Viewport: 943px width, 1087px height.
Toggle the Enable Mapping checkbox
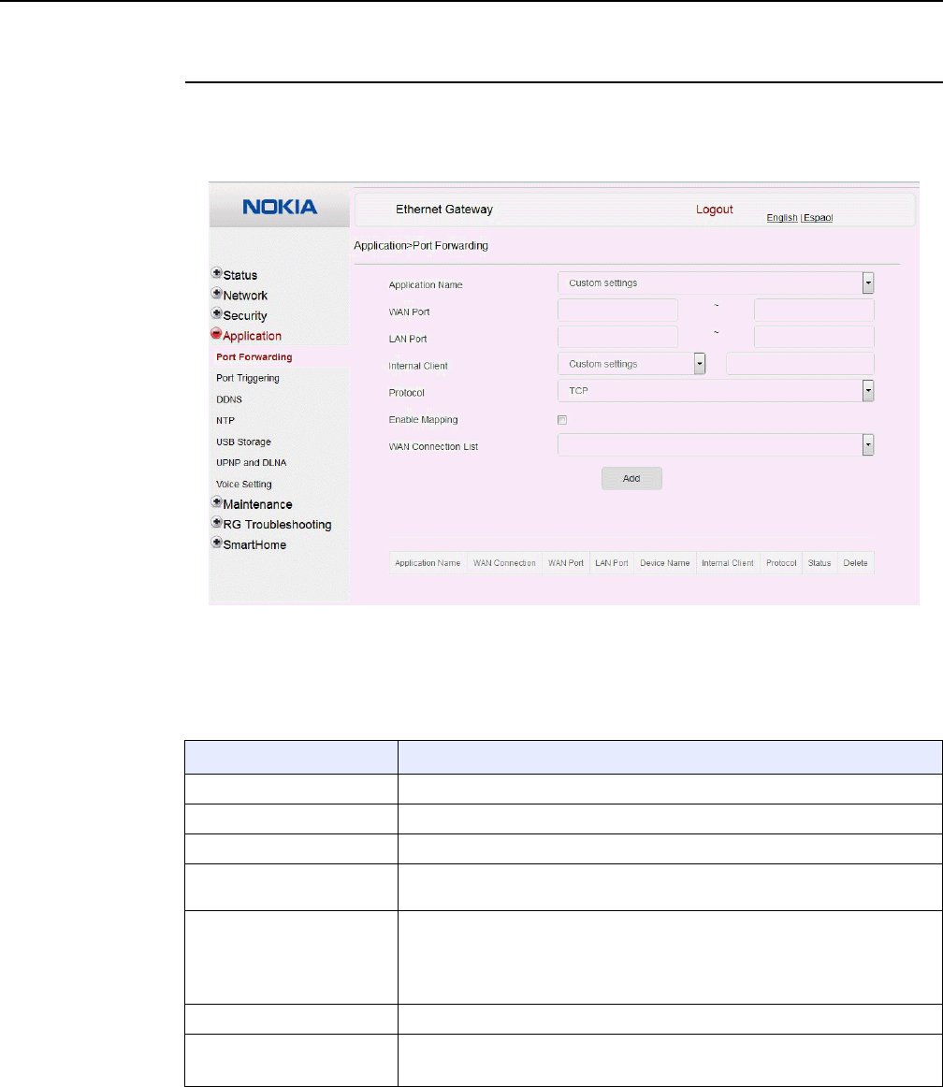point(562,420)
